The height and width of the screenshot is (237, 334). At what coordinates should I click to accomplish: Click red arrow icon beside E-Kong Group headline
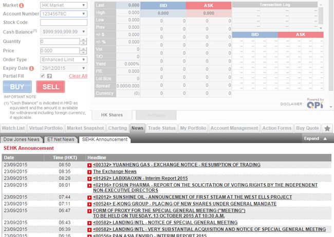point(89,204)
